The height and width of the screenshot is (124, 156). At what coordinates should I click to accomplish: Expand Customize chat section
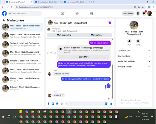[134, 51]
